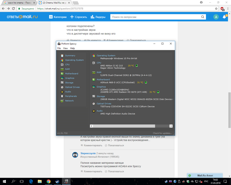Click the Ответы@mail.ru logo
This screenshot has width=231, height=185.
[22, 17]
